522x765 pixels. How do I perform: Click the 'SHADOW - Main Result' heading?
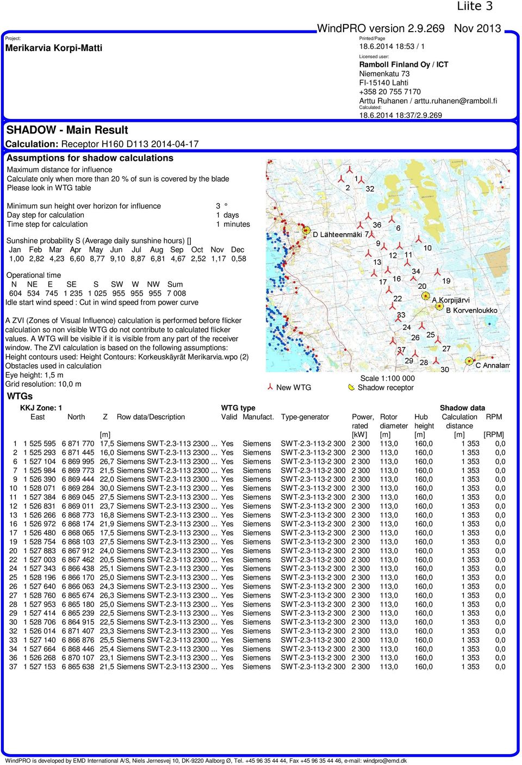click(x=67, y=130)
